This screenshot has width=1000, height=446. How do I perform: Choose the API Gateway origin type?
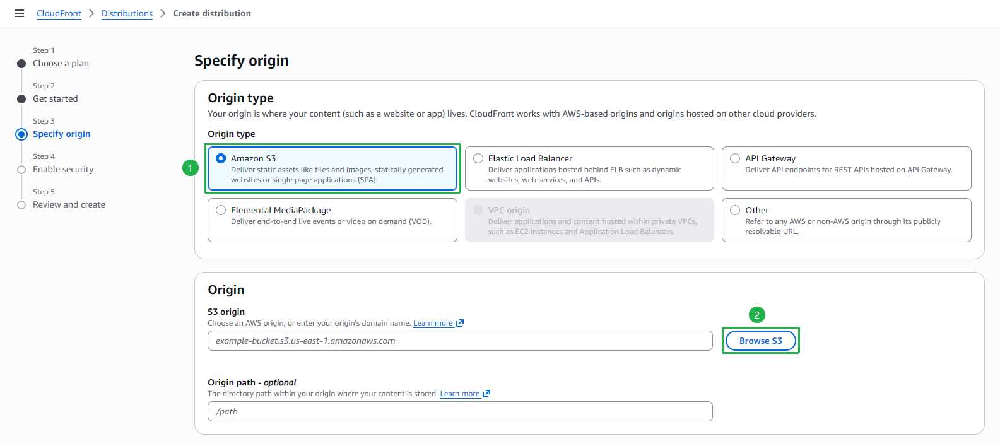tap(735, 158)
